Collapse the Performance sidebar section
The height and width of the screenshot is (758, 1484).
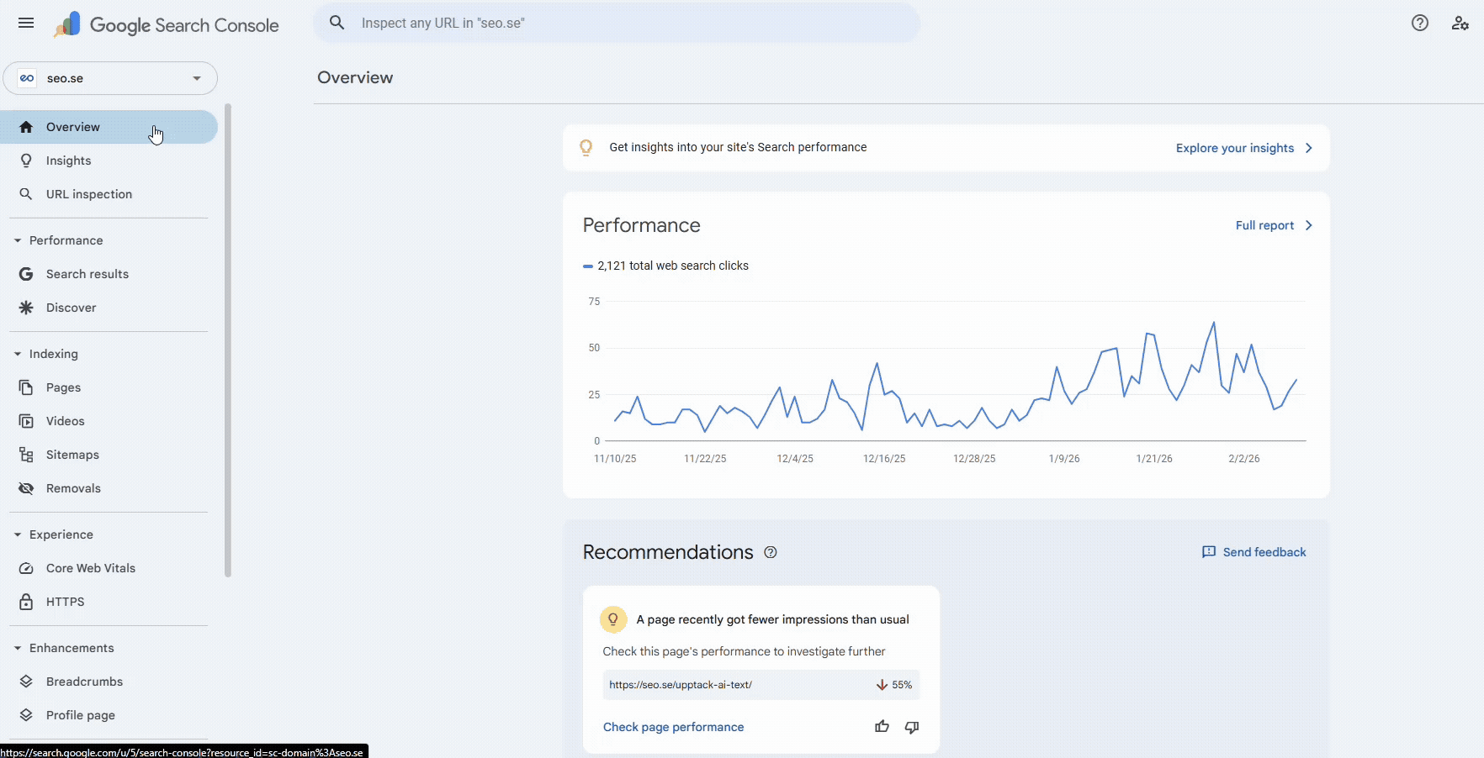point(18,240)
